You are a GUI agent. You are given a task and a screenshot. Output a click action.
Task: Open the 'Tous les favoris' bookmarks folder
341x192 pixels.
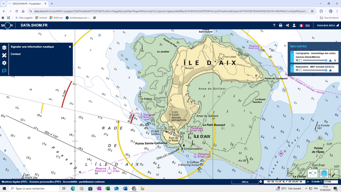[x=329, y=18]
